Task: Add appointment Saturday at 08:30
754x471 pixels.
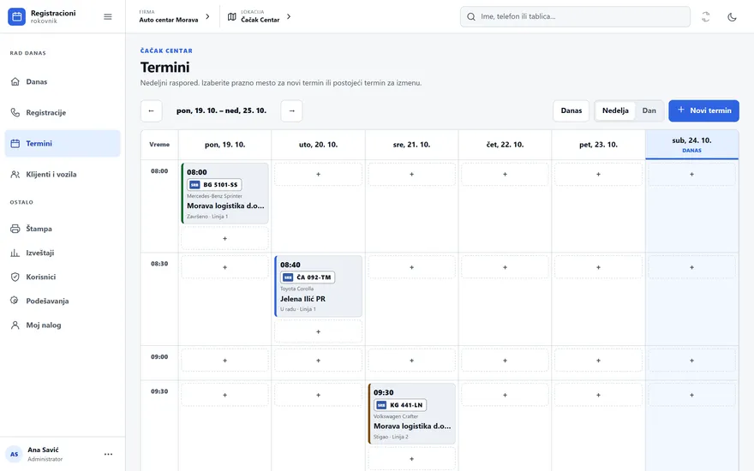Action: point(692,267)
